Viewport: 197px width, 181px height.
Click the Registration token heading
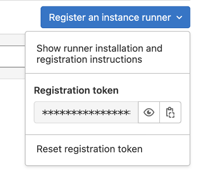[76, 90]
